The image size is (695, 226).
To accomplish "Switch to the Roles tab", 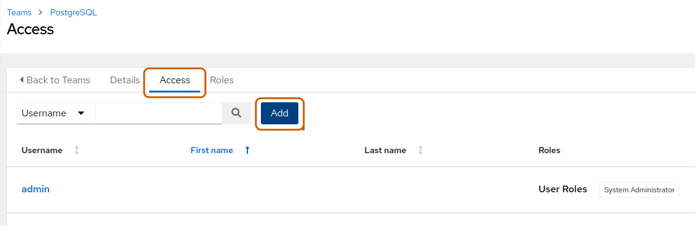I will coord(222,80).
